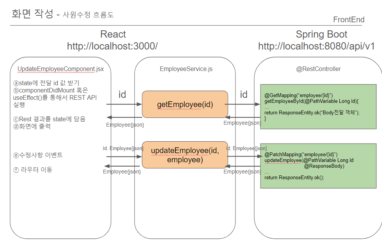Select the line "ⓕ 라우터 이동"
Viewport: 382px width, 241px height.
33,170
